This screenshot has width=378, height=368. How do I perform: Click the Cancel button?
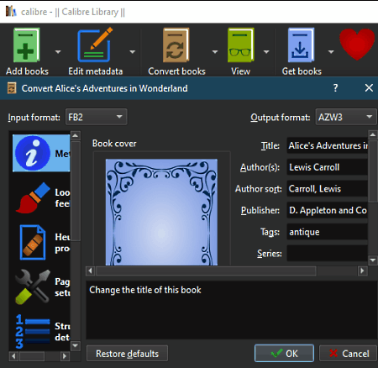(x=349, y=354)
